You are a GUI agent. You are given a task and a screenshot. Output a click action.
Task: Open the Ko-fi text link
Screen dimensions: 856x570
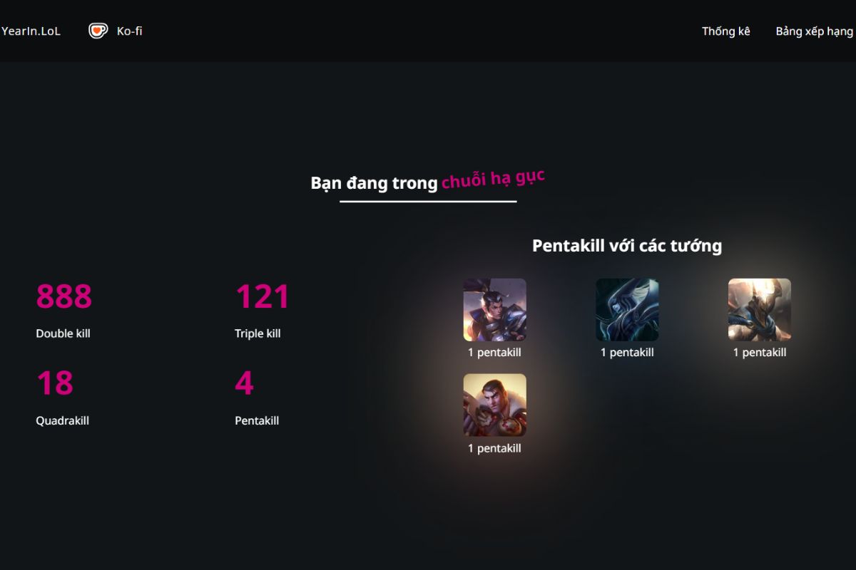pyautogui.click(x=129, y=31)
